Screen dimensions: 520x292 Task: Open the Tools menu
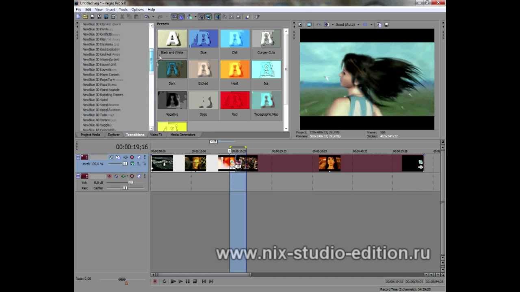coord(123,9)
